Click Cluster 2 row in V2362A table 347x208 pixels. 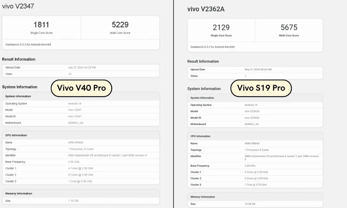[255, 178]
